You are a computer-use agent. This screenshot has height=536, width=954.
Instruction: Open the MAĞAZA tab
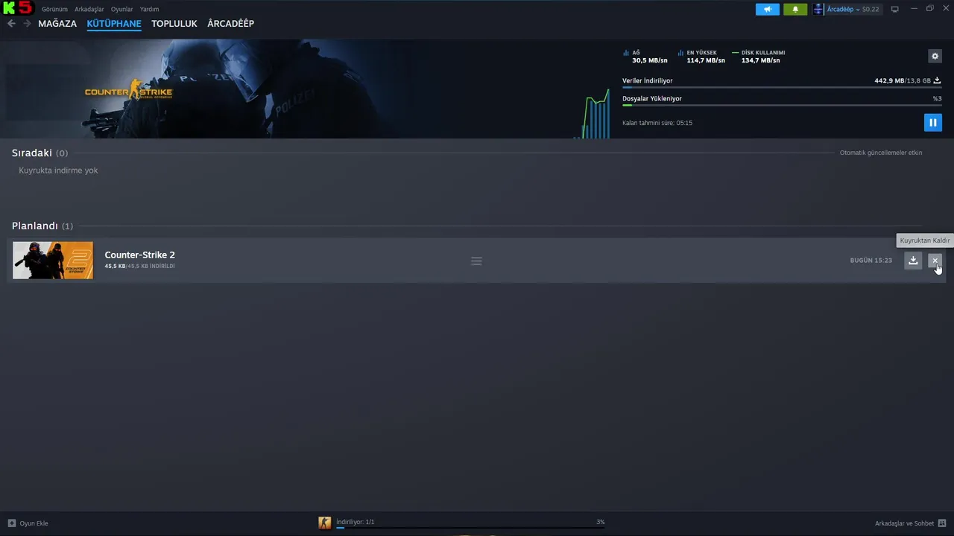[x=57, y=24]
